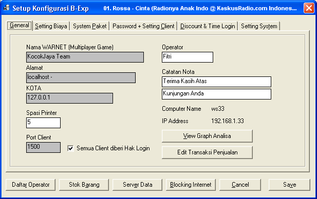
Task: Close the Setup Konfigurasi window
Action: coord(309,8)
